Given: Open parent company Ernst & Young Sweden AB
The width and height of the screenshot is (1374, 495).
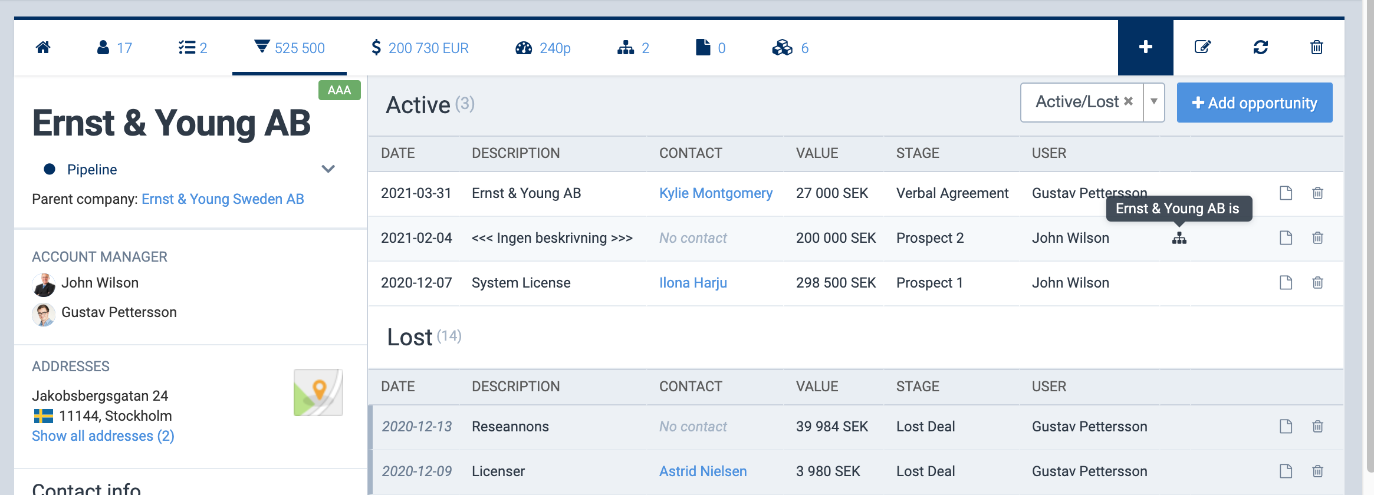Looking at the screenshot, I should coord(223,199).
